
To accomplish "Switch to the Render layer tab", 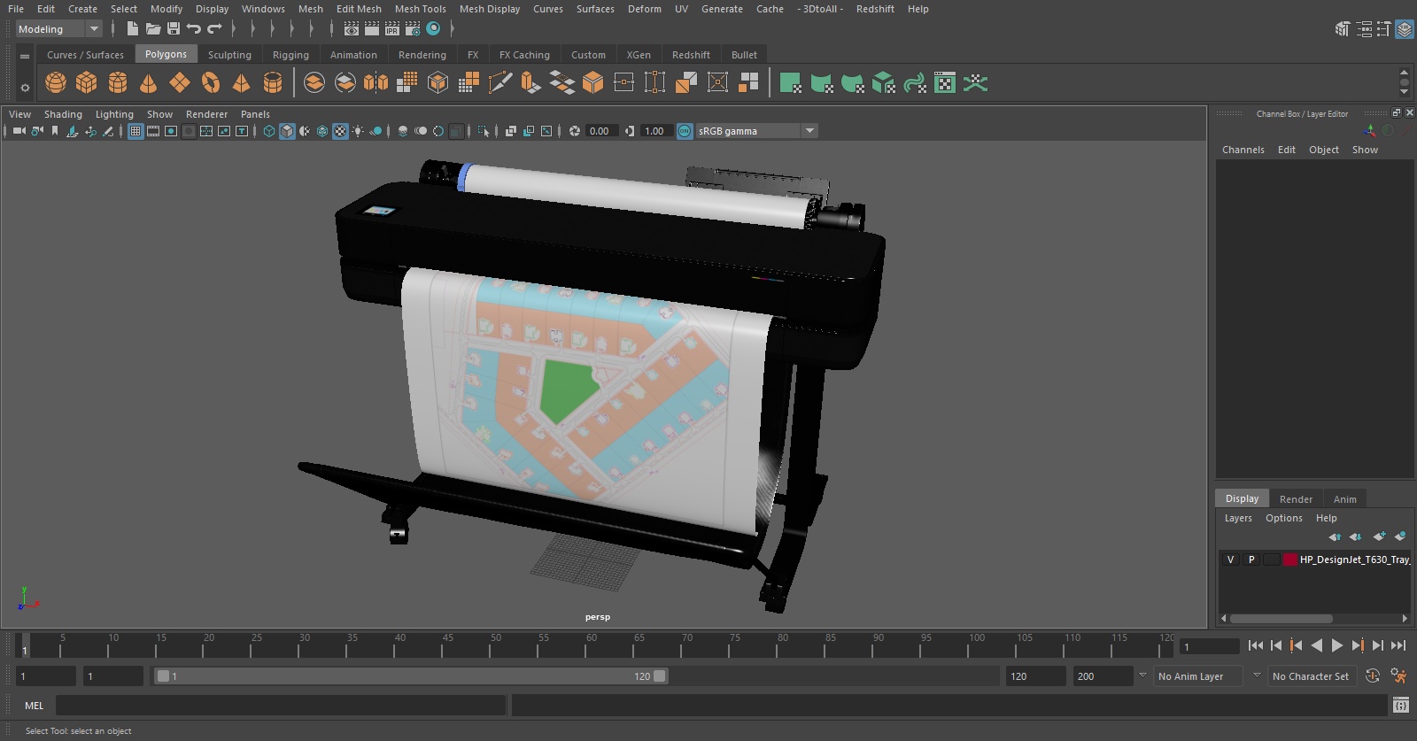I will coord(1296,499).
